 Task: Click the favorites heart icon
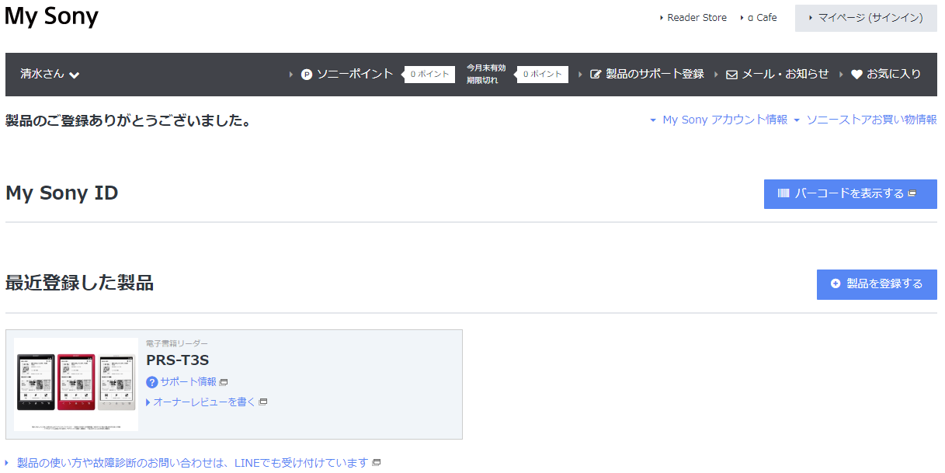(x=856, y=75)
